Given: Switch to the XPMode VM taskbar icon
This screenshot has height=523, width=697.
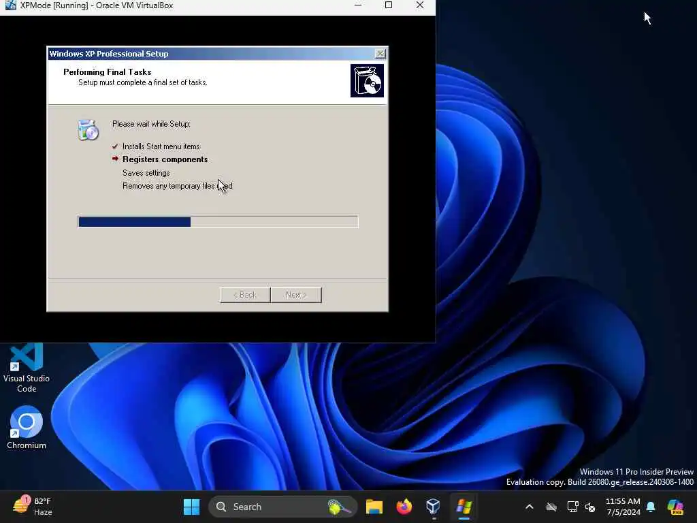Looking at the screenshot, I should click(464, 507).
